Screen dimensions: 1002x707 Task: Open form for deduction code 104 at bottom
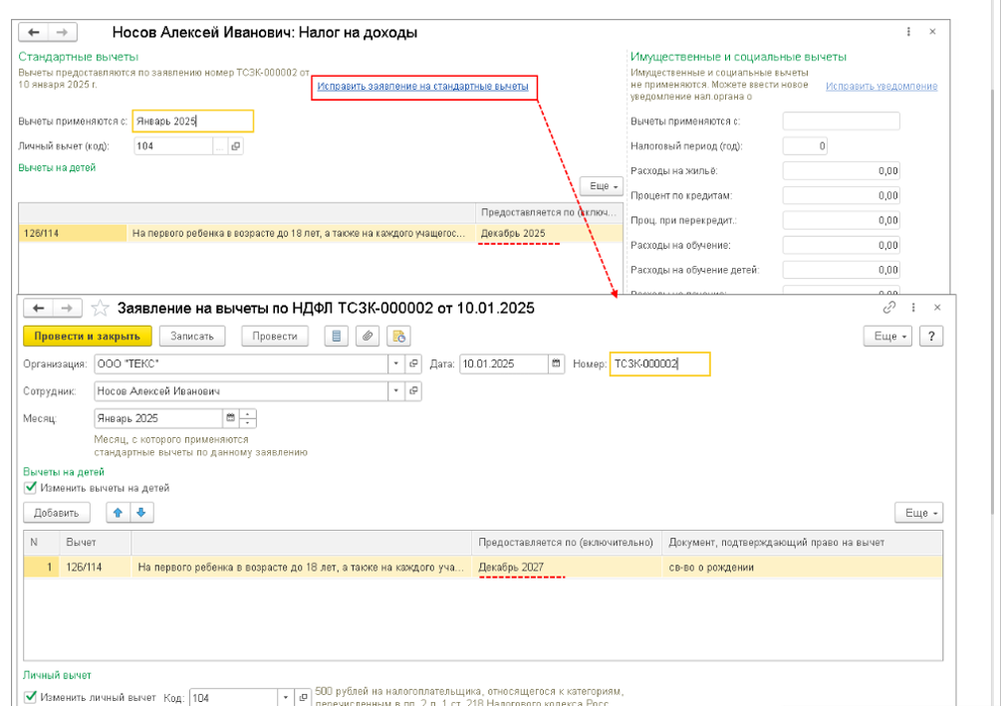coord(304,697)
